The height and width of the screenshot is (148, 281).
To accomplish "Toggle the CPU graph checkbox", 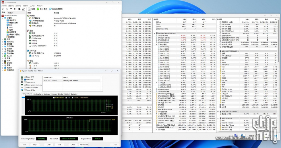I will click(x=66, y=98).
